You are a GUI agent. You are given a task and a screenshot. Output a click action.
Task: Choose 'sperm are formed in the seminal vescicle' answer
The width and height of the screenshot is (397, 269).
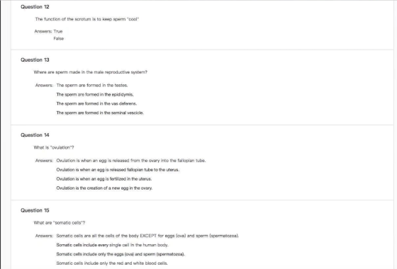click(x=100, y=113)
